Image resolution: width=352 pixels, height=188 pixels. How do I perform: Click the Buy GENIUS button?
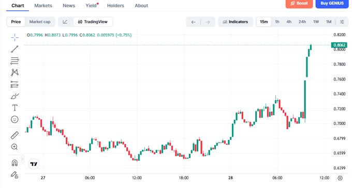click(332, 4)
